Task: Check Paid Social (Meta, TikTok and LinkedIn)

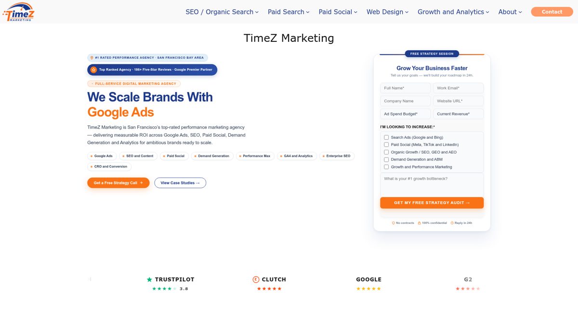Action: pos(386,144)
